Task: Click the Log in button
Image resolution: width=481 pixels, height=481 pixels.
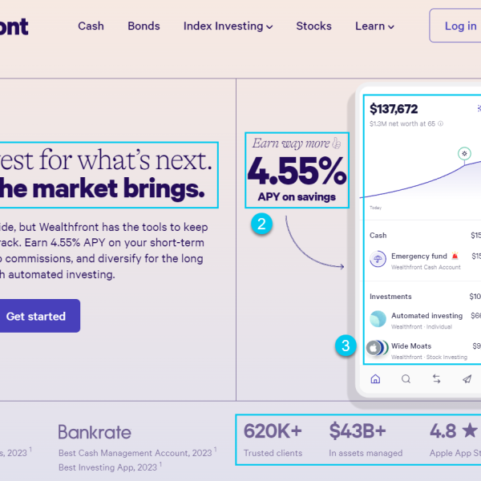Action: (455, 26)
